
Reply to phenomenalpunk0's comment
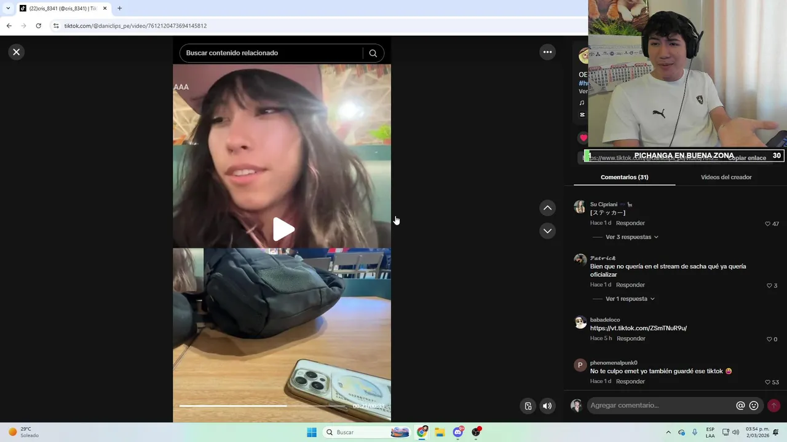tap(630, 382)
